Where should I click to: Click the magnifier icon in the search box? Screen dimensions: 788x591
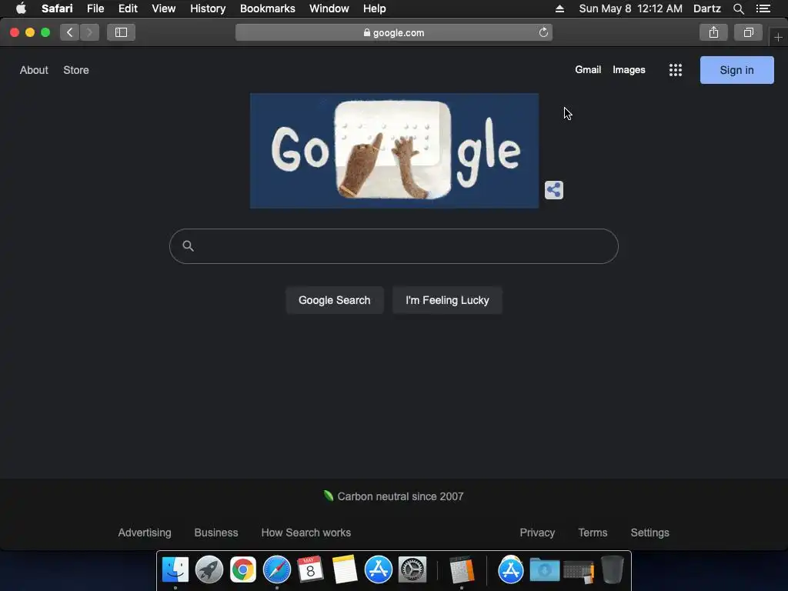point(188,245)
